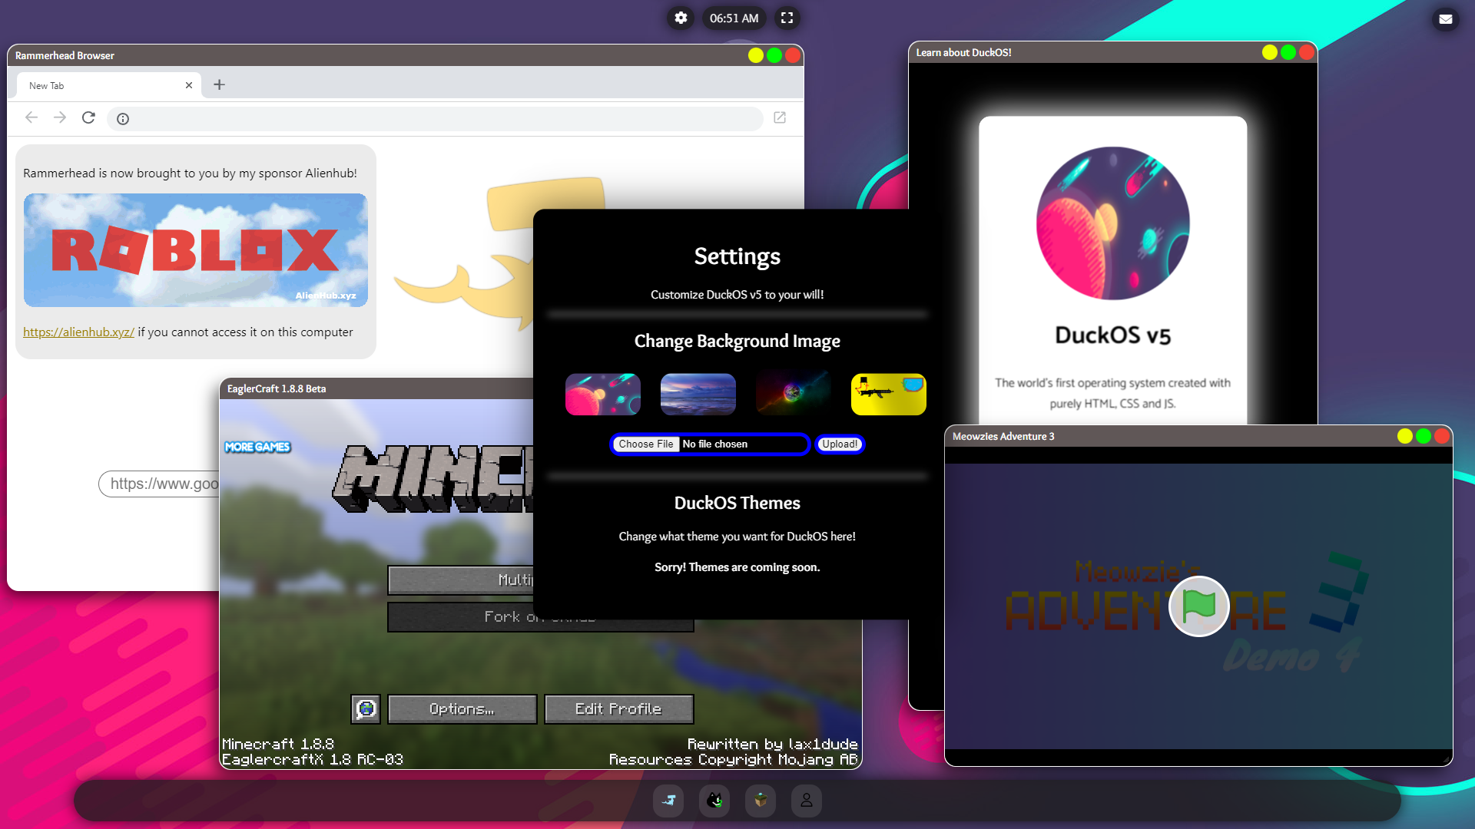Select the yellow duck with gun background
The width and height of the screenshot is (1475, 829).
[x=889, y=394]
